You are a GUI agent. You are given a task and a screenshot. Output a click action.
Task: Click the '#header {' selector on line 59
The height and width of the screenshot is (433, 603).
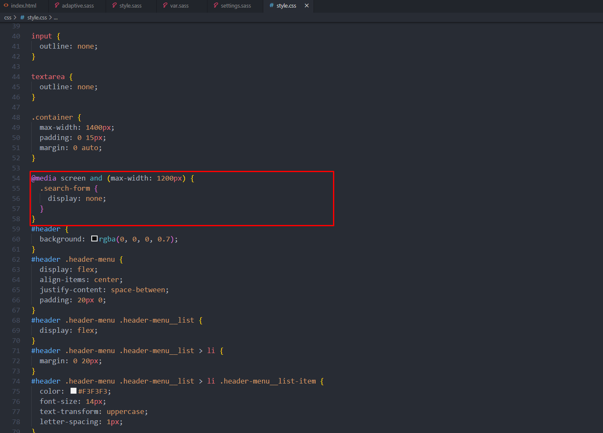coord(50,229)
